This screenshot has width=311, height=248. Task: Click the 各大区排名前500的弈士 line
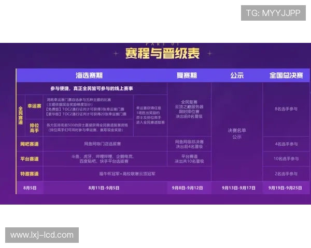click(87, 125)
